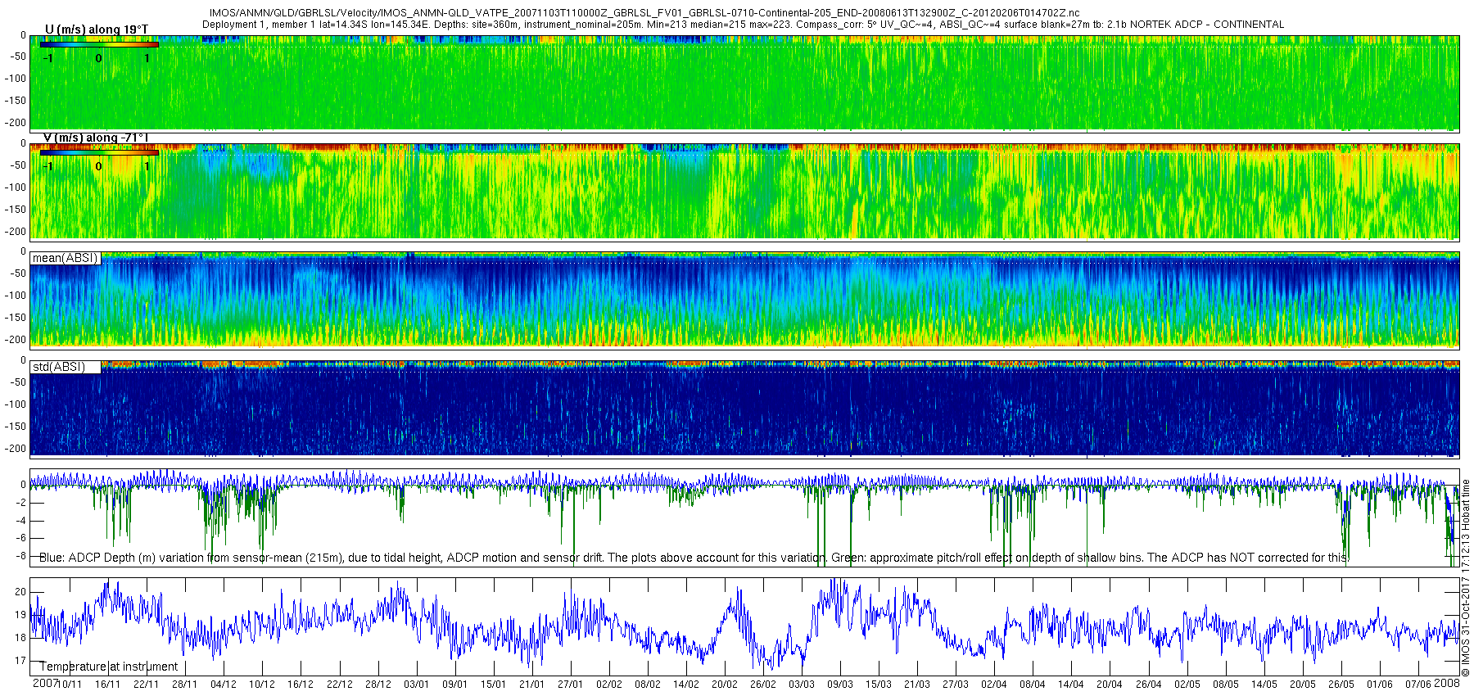Click the '2007' year label on time axis
Image resolution: width=1474 pixels, height=696 pixels.
coord(45,683)
